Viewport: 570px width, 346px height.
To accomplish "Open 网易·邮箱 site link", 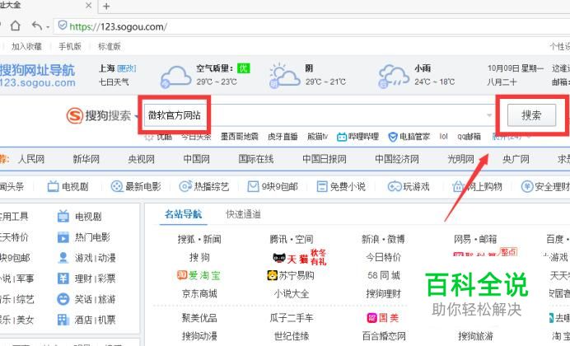I will 475,239.
